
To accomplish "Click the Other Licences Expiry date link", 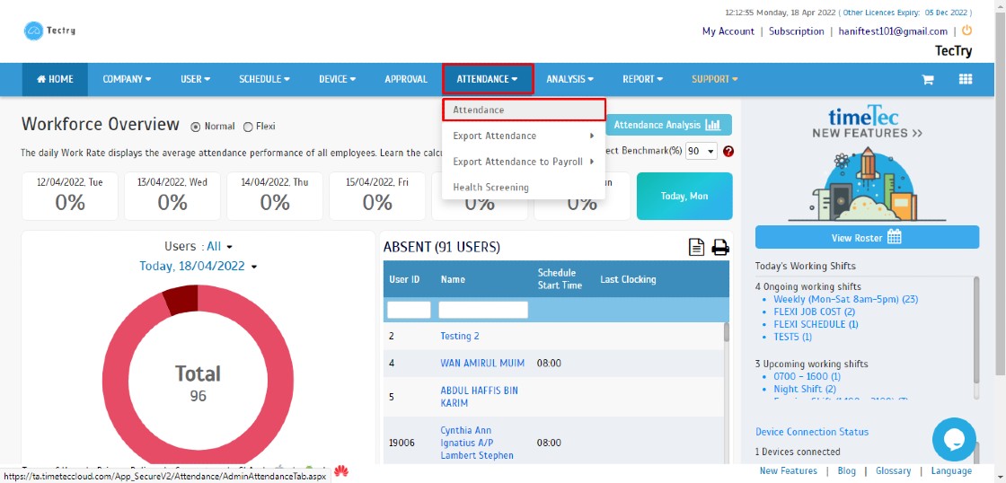I will click(906, 13).
